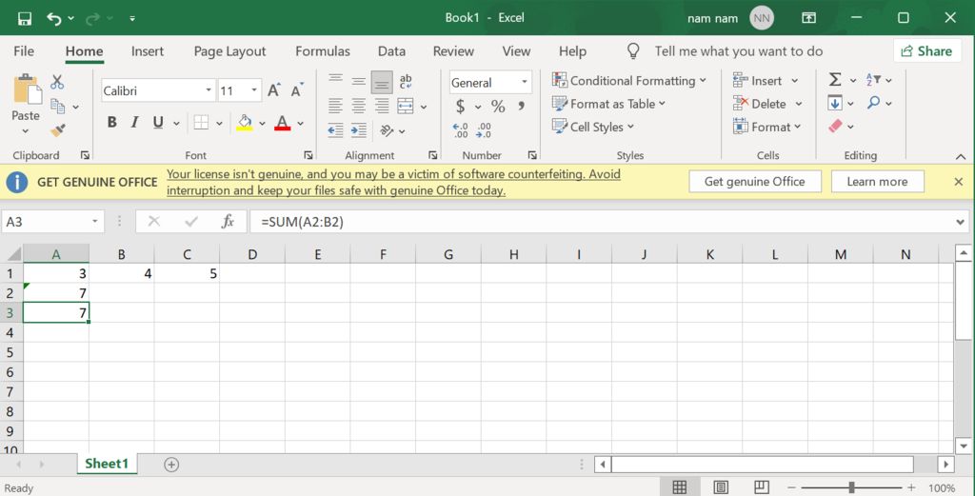Click Decrease Decimal icon
Image resolution: width=975 pixels, height=496 pixels.
tap(484, 129)
